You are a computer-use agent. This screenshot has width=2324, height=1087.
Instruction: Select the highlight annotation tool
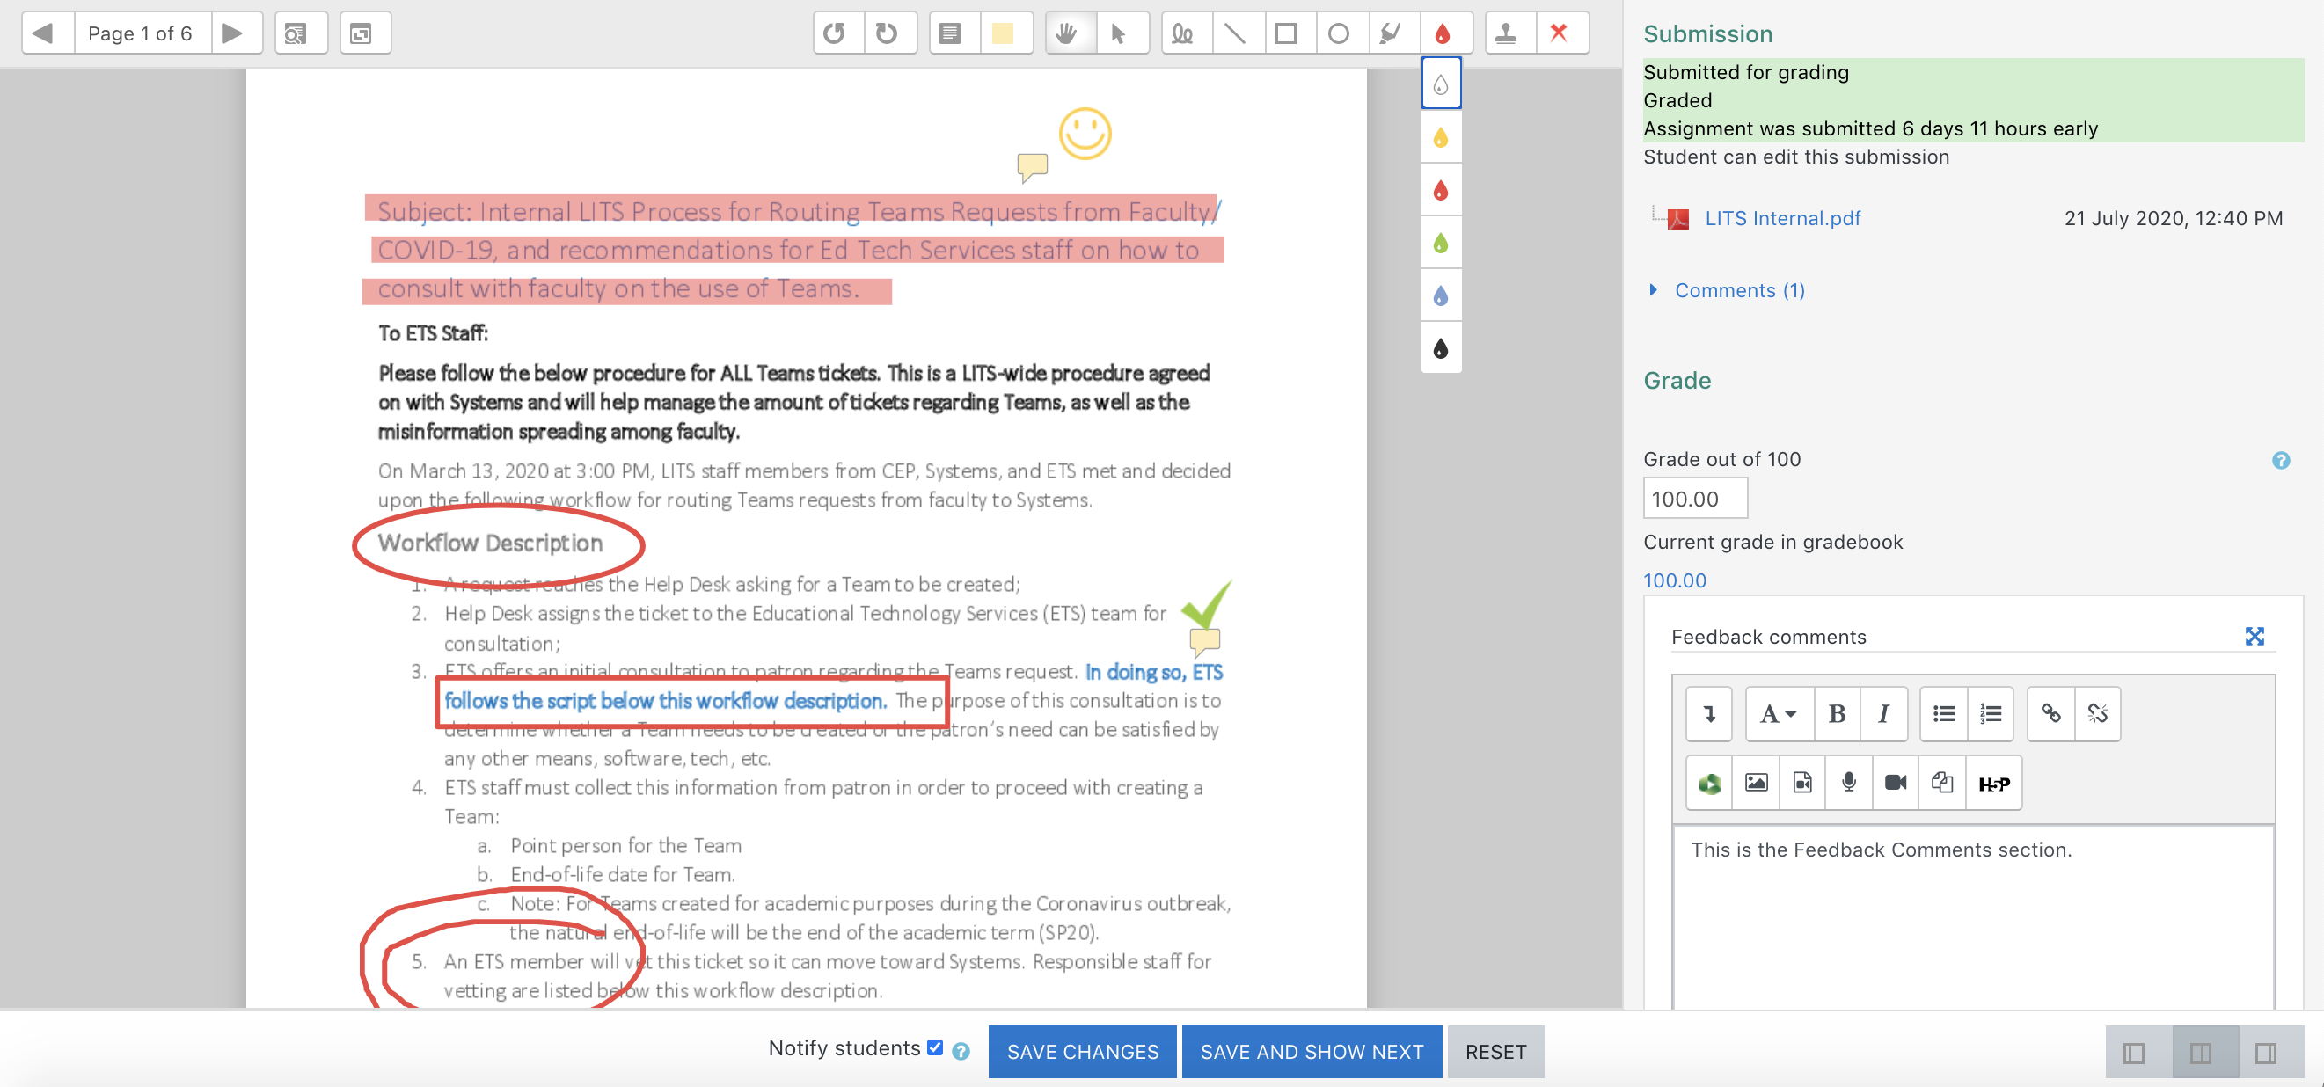(x=1390, y=33)
